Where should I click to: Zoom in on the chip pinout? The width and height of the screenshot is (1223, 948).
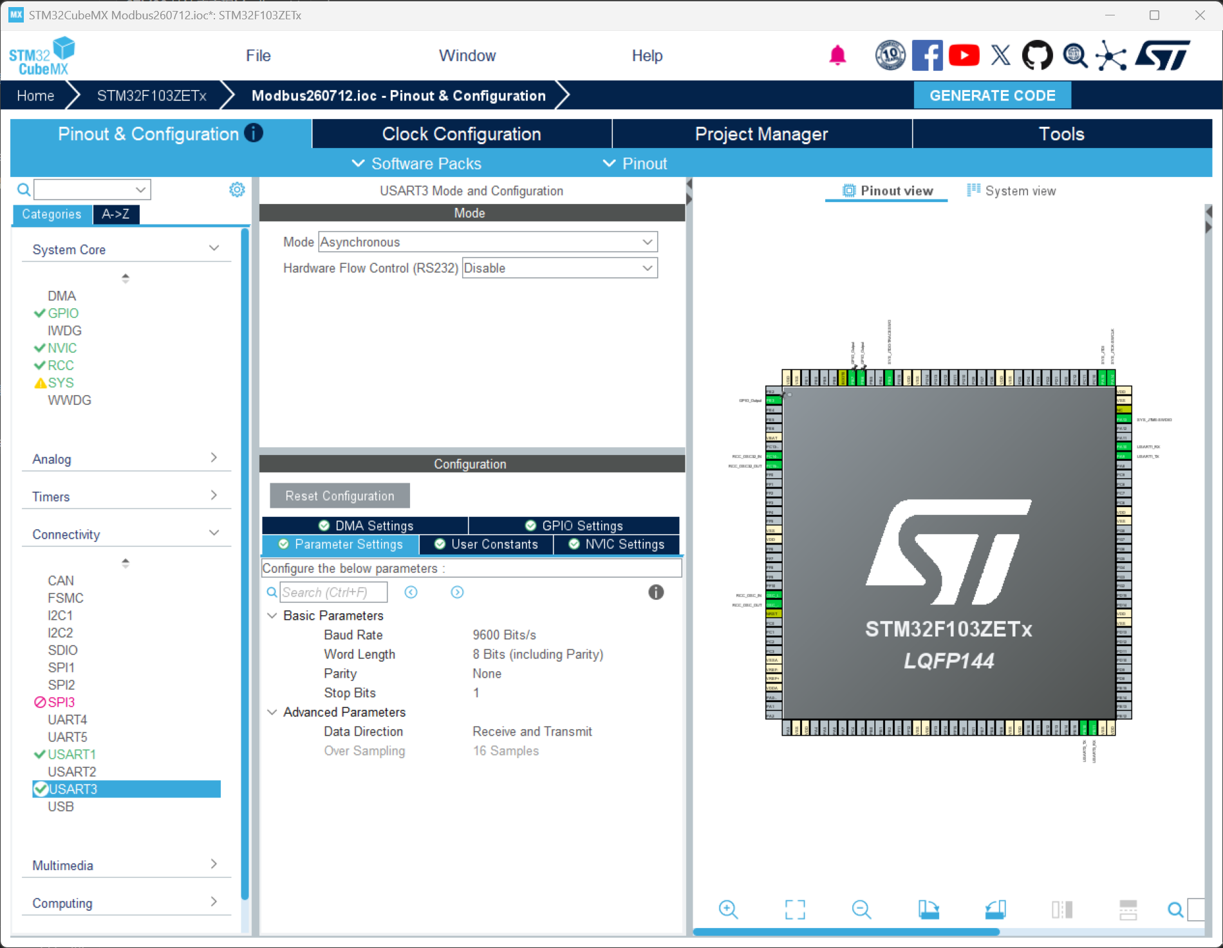(728, 909)
